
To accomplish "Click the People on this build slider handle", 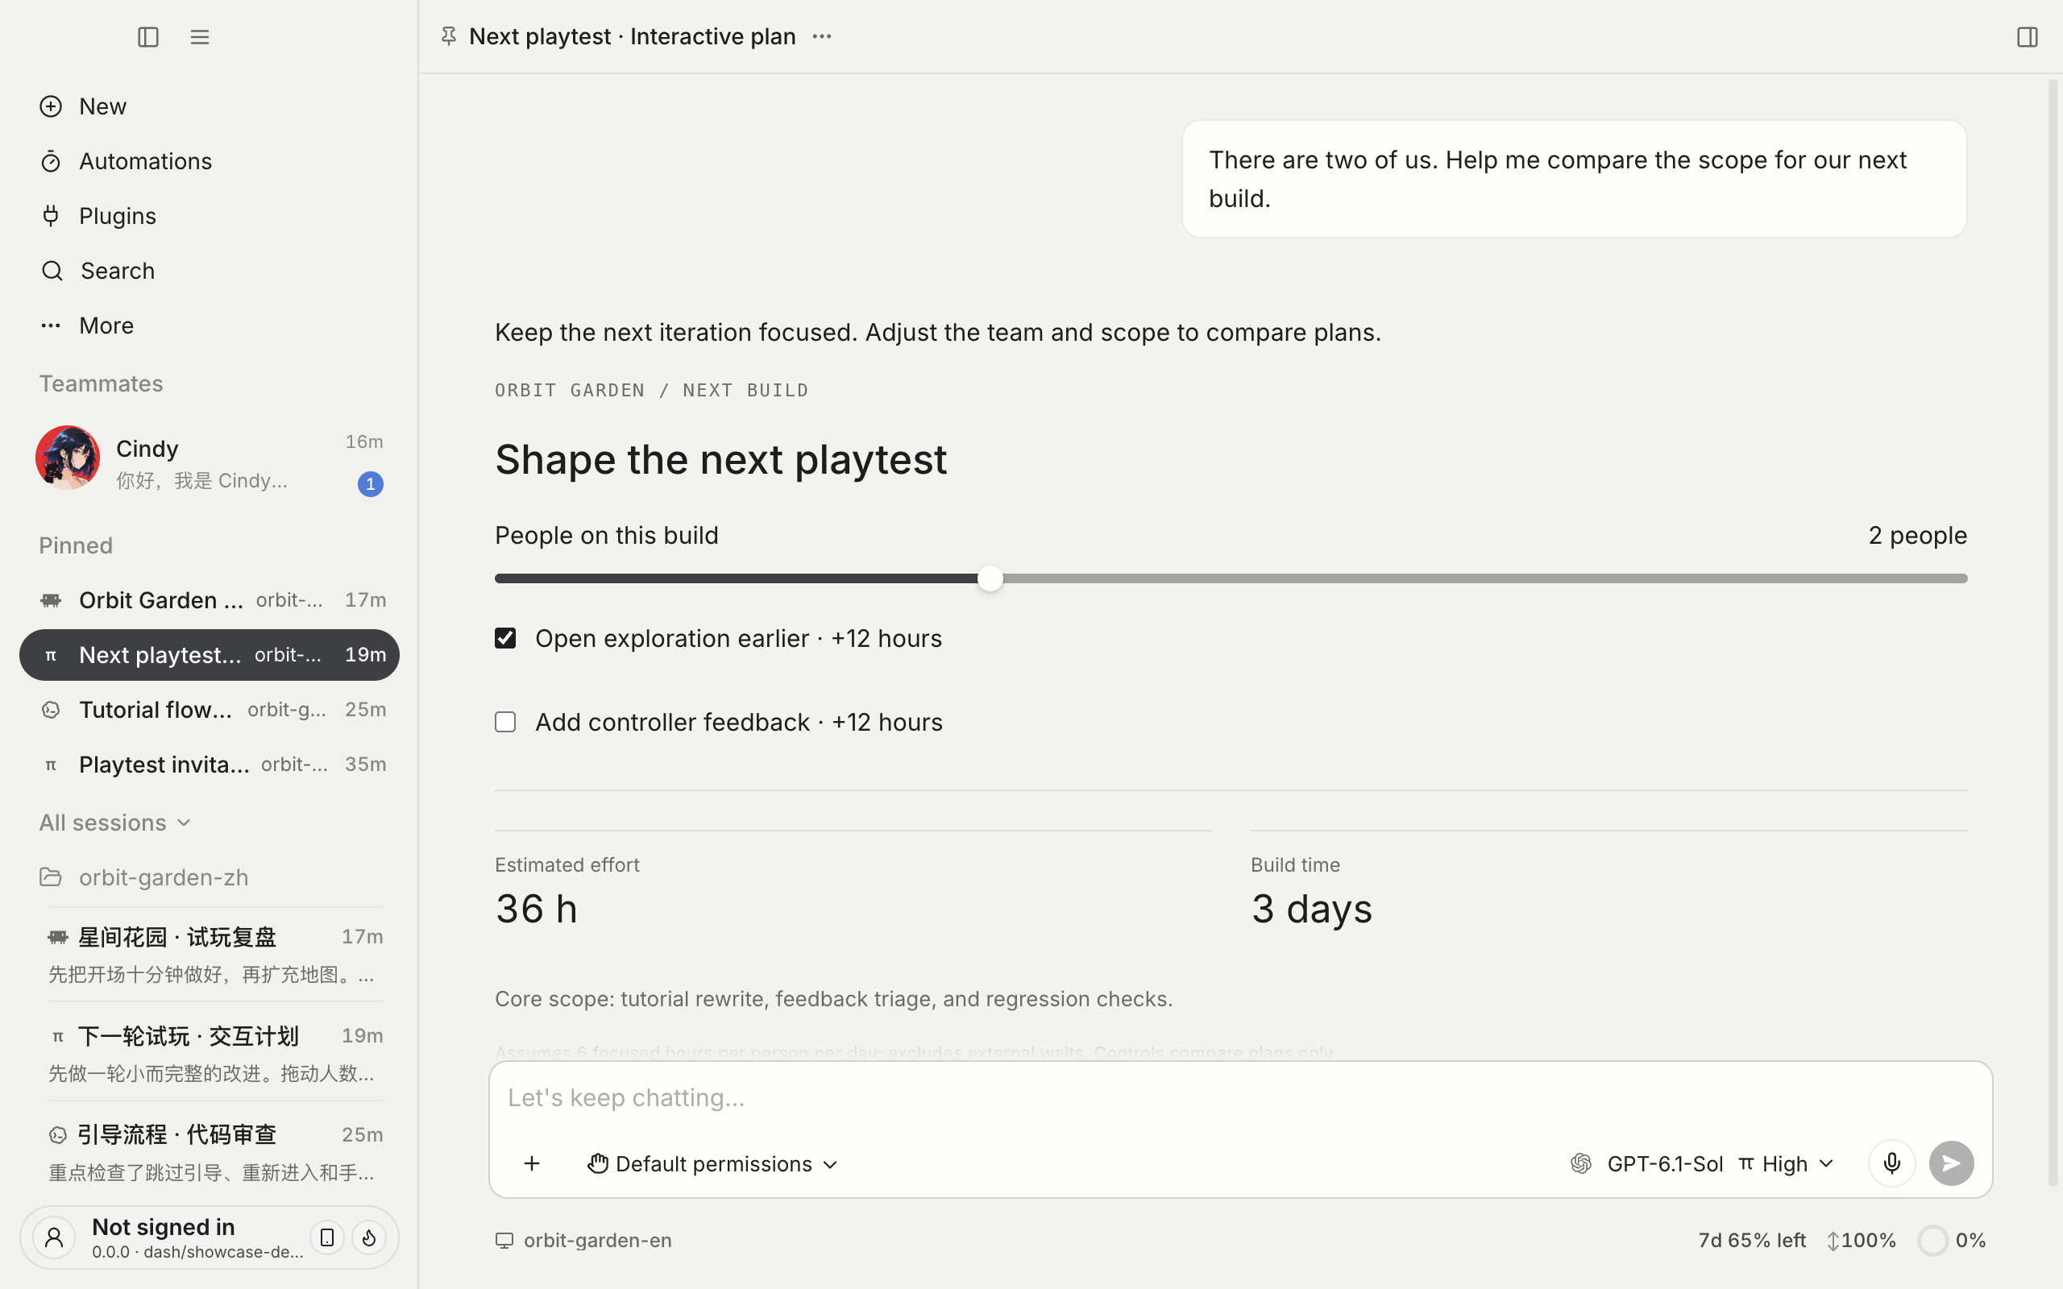I will coord(990,579).
